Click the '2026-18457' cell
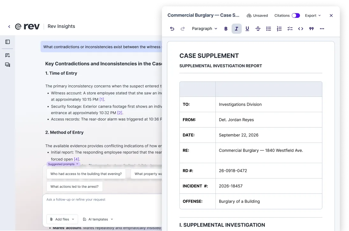This screenshot has height=231, width=349. click(269, 186)
